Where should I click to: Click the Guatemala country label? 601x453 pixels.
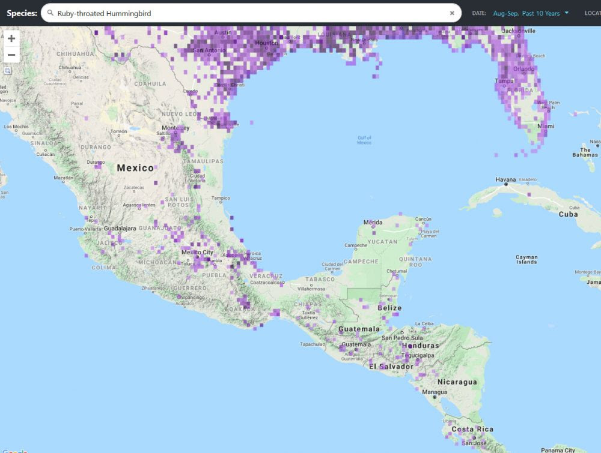point(359,329)
